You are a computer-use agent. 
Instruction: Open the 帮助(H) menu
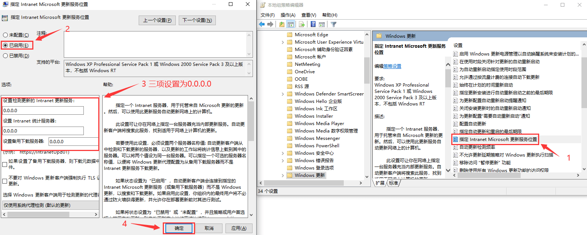pos(330,15)
